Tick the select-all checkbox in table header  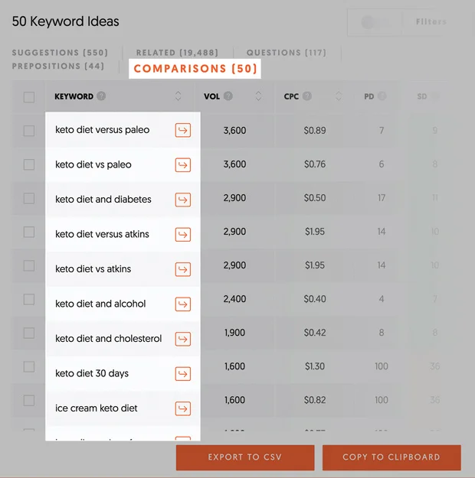click(29, 97)
